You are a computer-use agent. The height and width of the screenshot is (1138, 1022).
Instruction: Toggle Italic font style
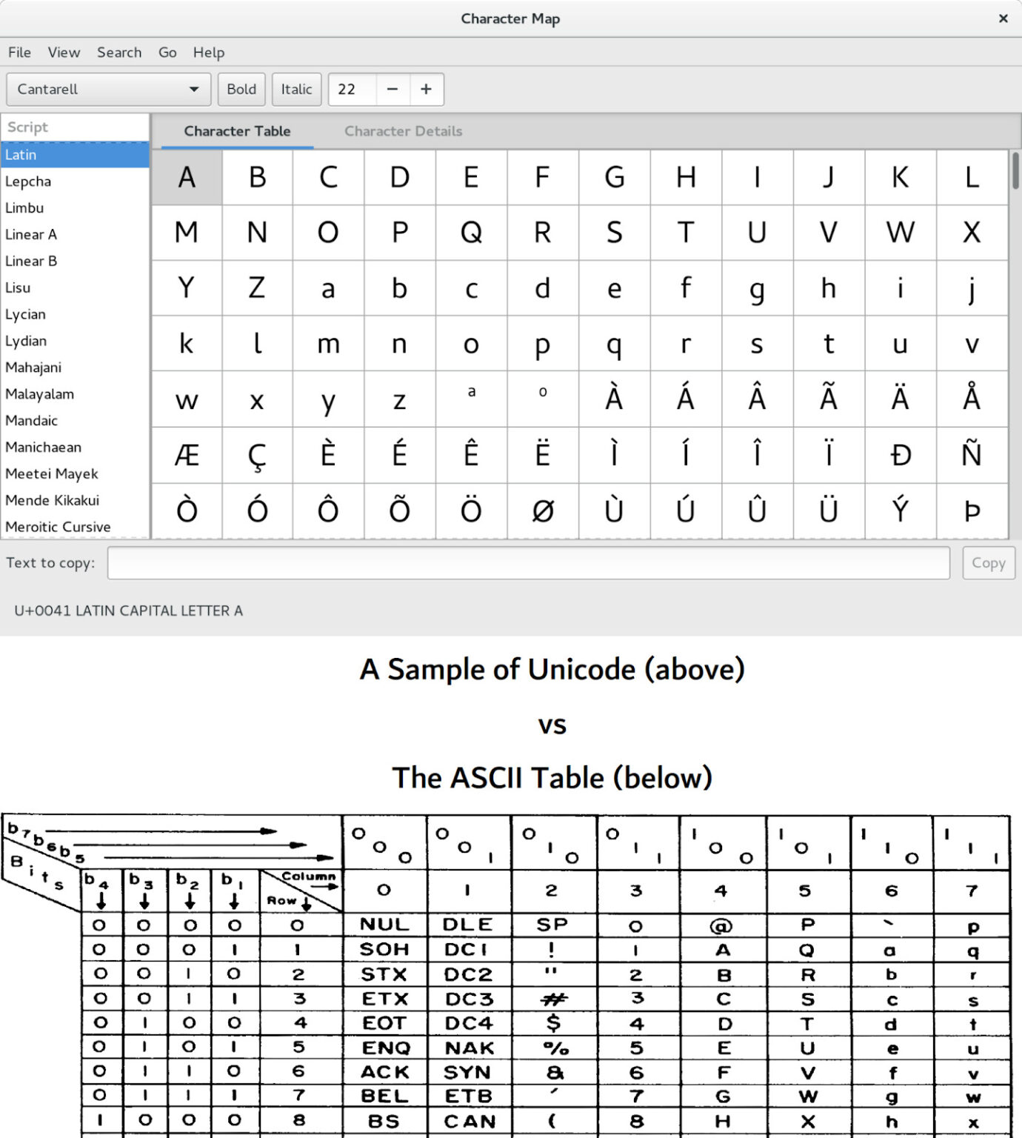click(295, 89)
